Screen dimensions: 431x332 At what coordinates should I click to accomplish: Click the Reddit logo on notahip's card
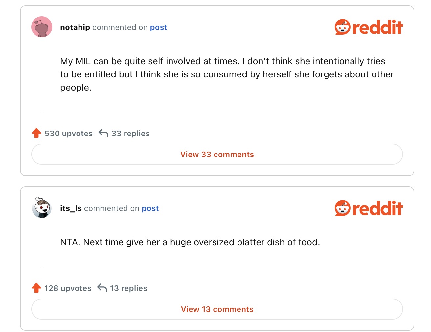369,27
